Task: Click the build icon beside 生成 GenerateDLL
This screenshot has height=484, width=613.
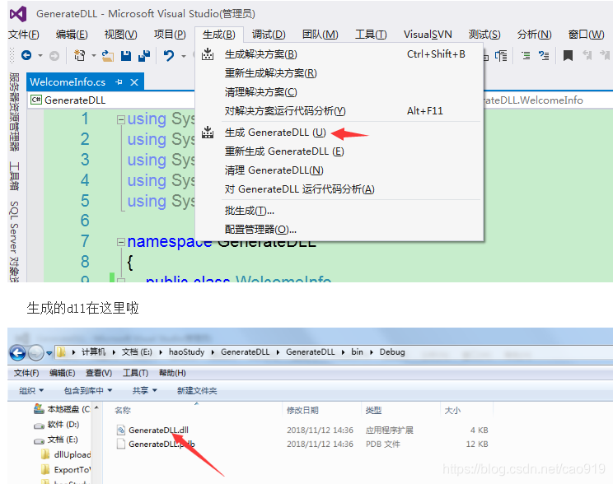Action: coord(208,133)
